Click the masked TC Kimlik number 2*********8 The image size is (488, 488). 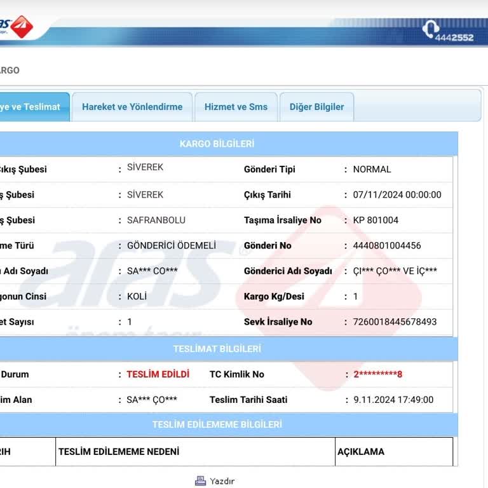tap(377, 374)
